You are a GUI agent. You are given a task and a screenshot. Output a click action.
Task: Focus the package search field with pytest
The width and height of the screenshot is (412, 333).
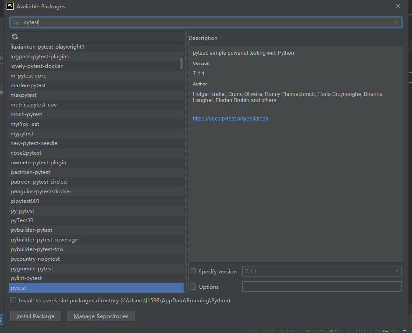pos(206,22)
